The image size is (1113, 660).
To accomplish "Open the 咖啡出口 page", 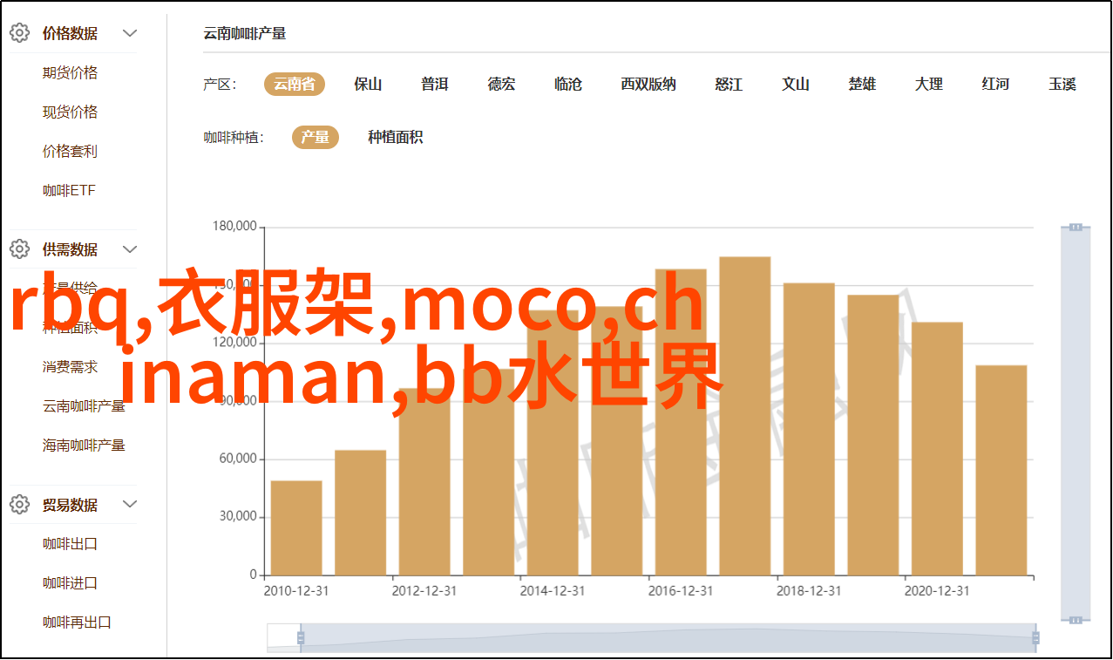I will tap(70, 544).
